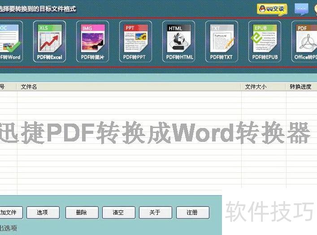Viewport: 317px width, 235px height.
Task: Select the PDF转PPT conversion icon
Action: [135, 41]
